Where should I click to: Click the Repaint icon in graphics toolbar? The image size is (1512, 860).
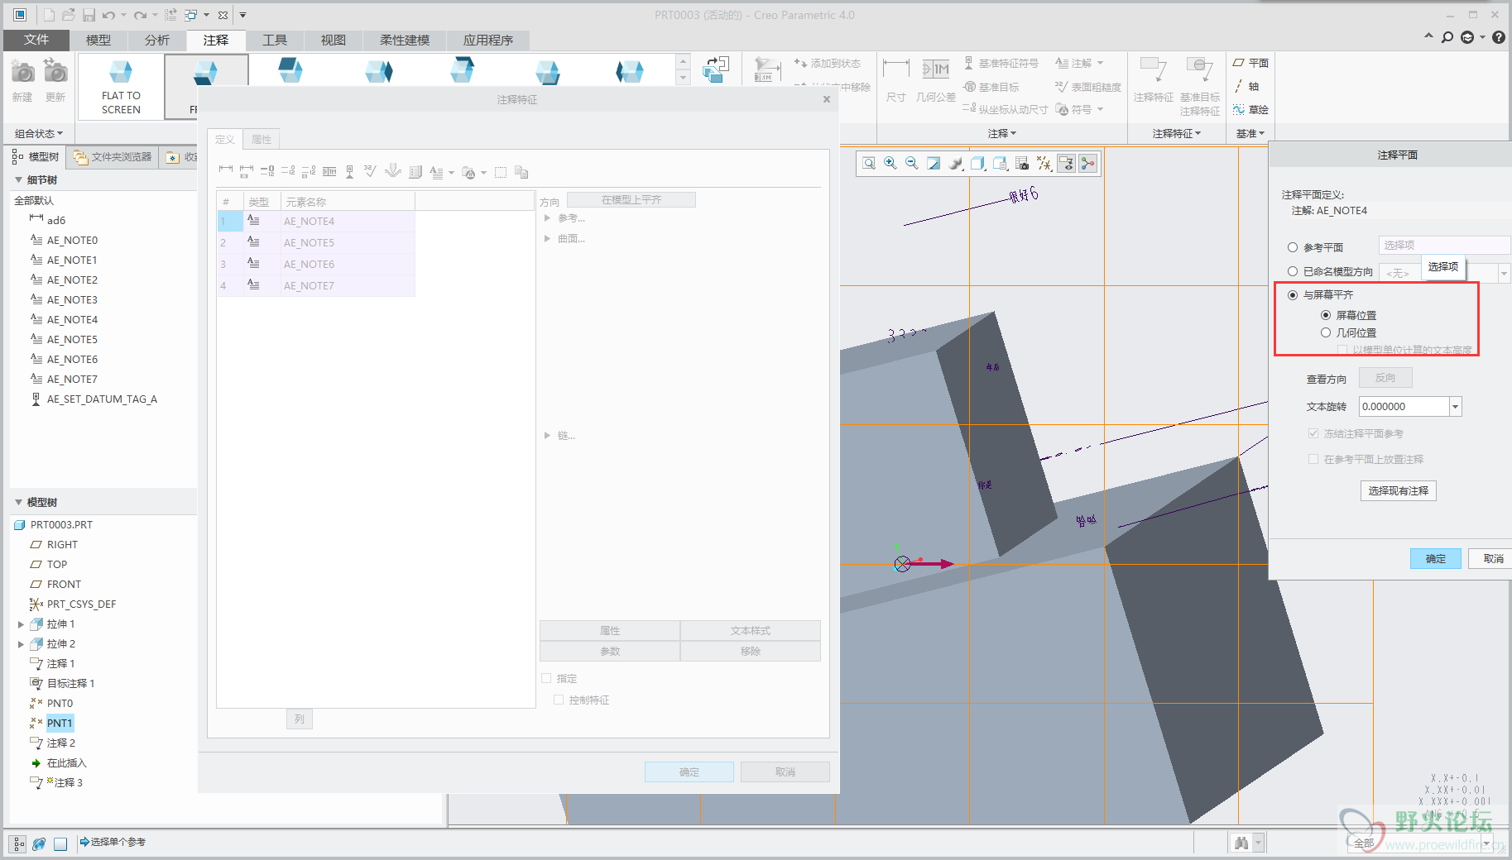coord(934,164)
